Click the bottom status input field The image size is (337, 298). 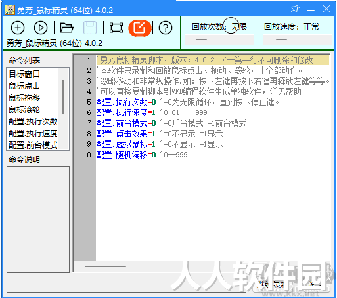click(127, 285)
